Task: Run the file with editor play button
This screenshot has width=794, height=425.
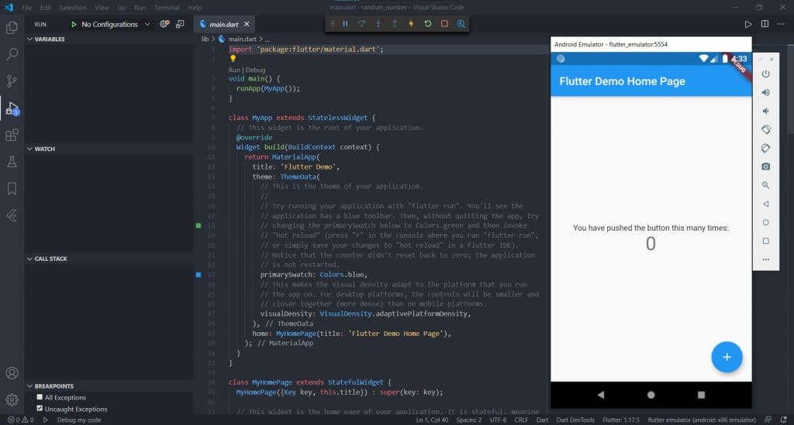Action: click(x=748, y=24)
